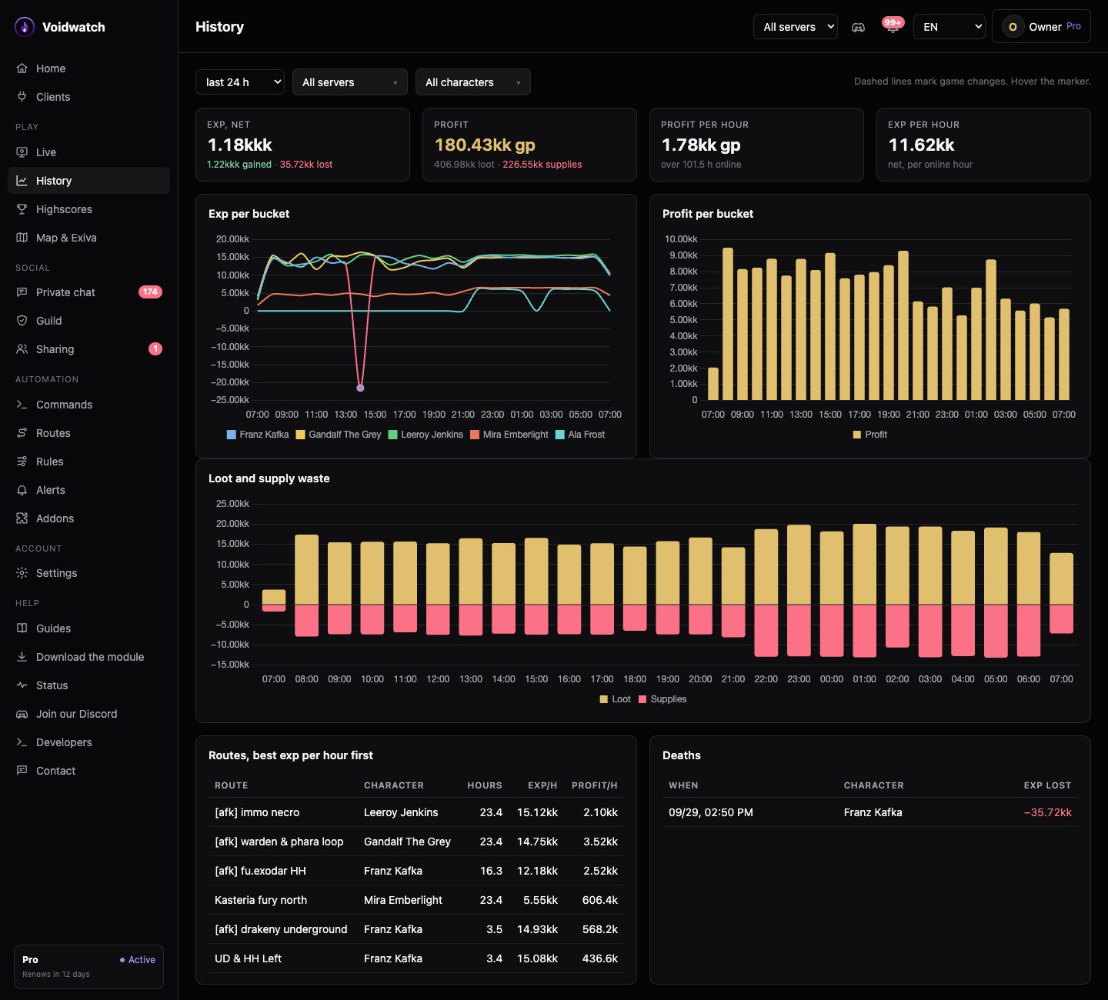Screen dimensions: 1108x1000
Task: Click the EXP/H column header
Action: (542, 785)
